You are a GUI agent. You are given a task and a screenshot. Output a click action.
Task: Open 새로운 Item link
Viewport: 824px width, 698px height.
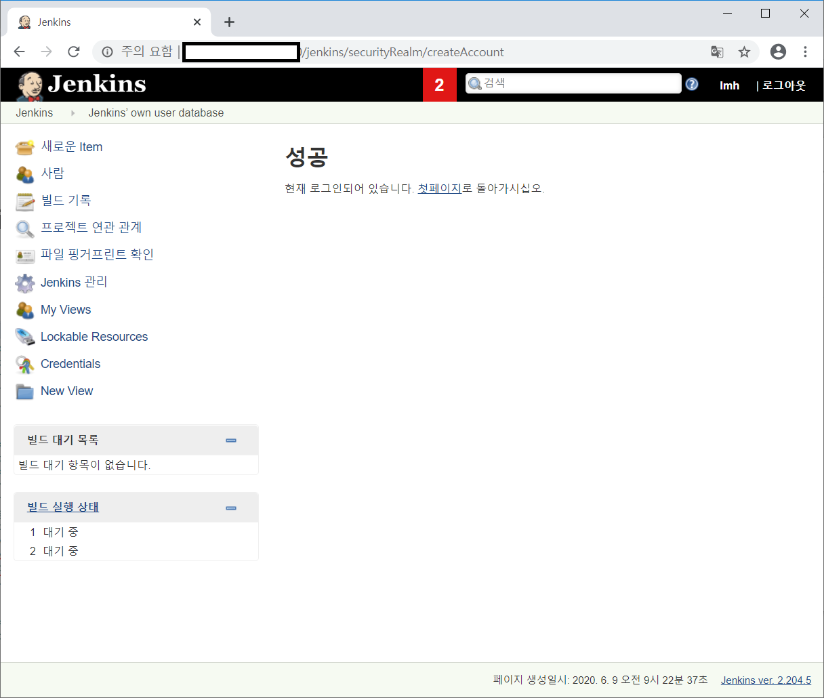pos(72,147)
